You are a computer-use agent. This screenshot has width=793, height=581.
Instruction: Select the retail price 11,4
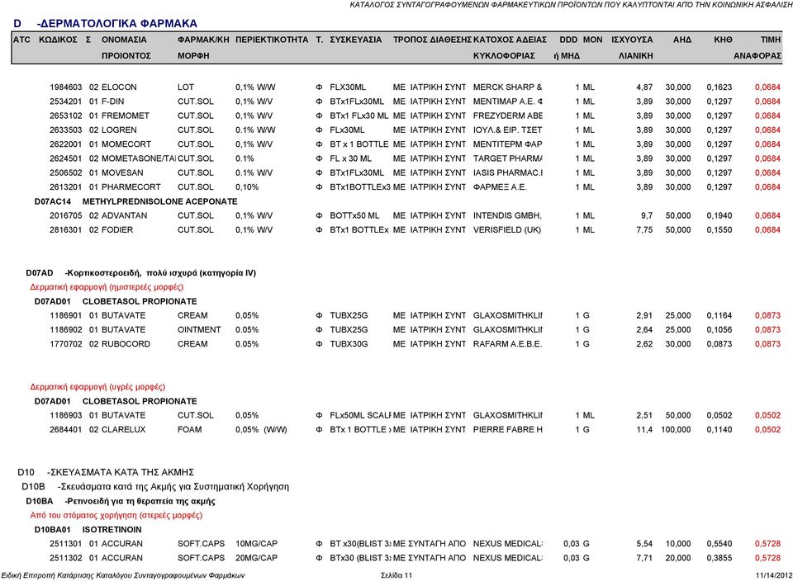coord(644,430)
